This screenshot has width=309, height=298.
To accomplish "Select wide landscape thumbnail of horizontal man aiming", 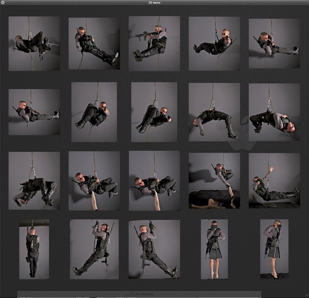I will click(x=34, y=112).
